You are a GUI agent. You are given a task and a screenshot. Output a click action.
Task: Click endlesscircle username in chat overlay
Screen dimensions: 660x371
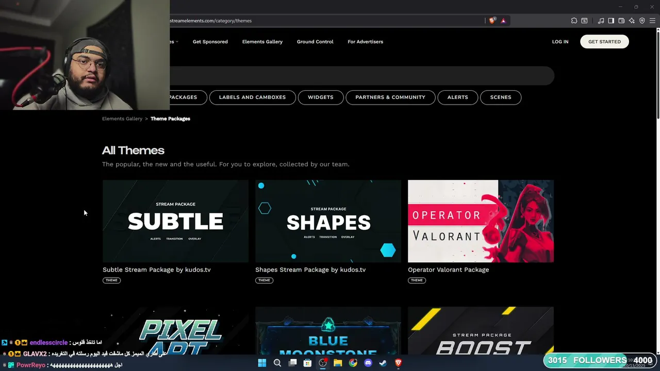pos(48,343)
